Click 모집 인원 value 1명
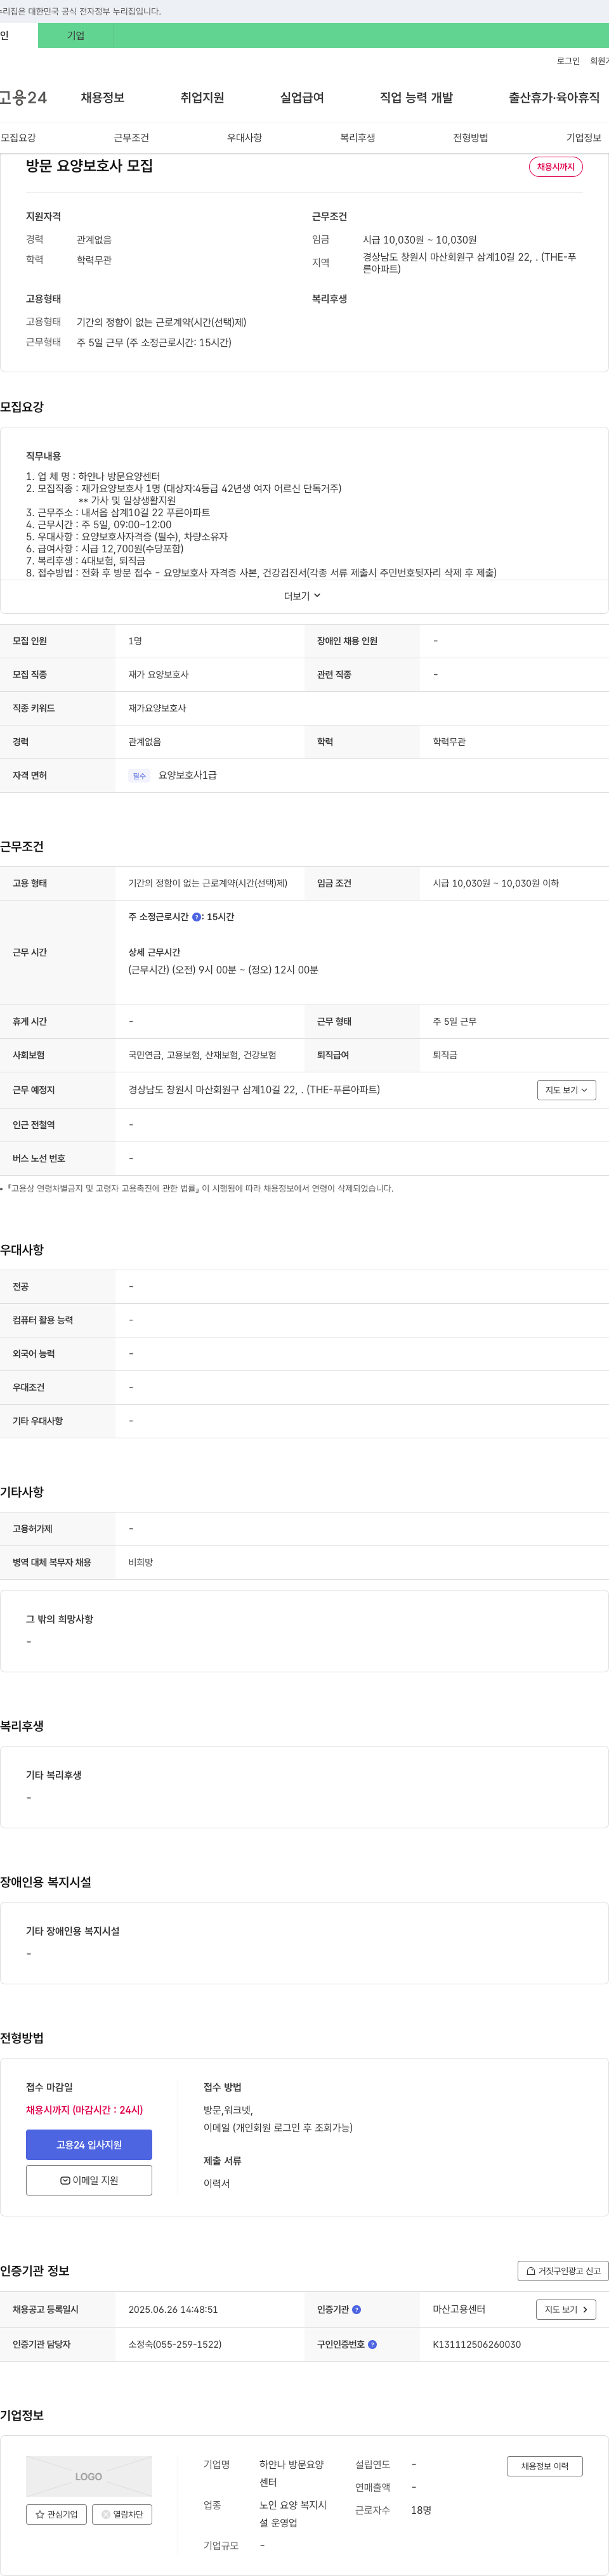The height and width of the screenshot is (2576, 609). pyautogui.click(x=135, y=641)
